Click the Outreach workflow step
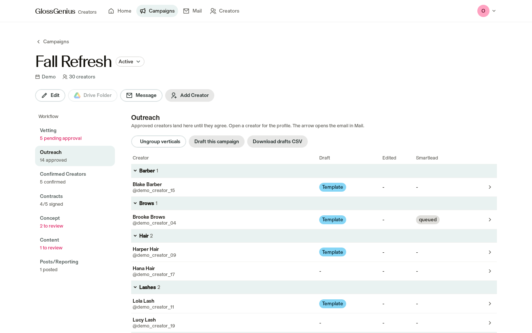Viewport: 532px width, 333px height. tap(75, 156)
